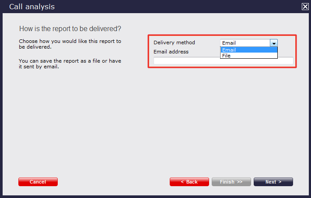Close the Call analysis dialog
This screenshot has height=198, width=311.
[x=305, y=7]
